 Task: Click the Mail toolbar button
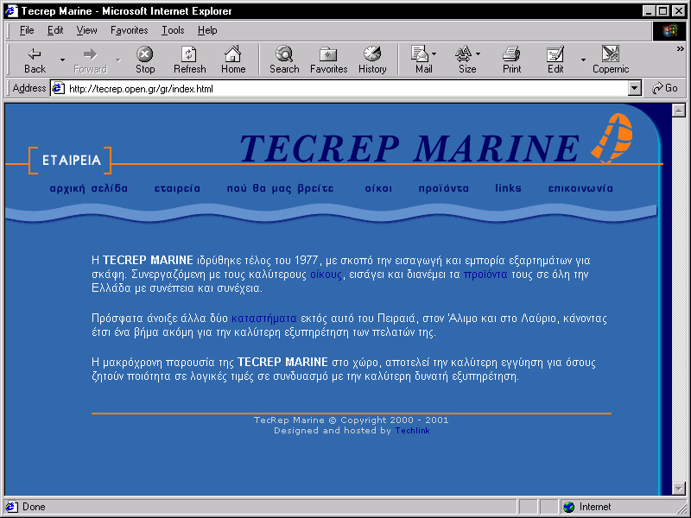point(423,60)
